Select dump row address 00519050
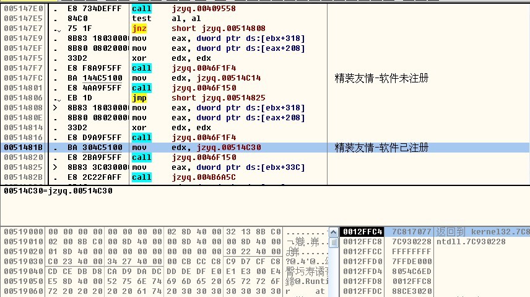Screen dimensions: 530x297 [x=24, y=281]
